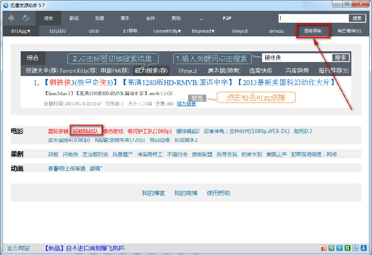Click the top 搜索 button
Viewport: 372px width, 255px height.
pos(357,18)
